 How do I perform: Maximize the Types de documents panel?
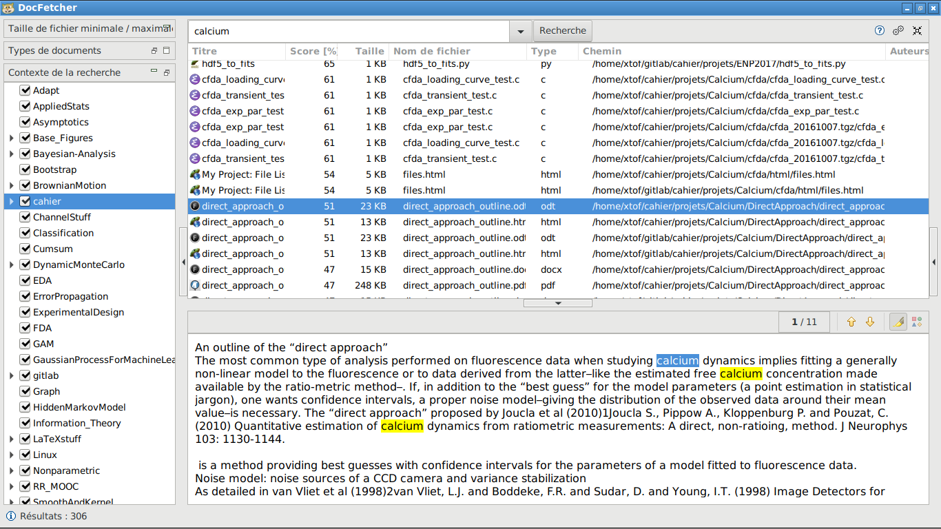coord(167,50)
